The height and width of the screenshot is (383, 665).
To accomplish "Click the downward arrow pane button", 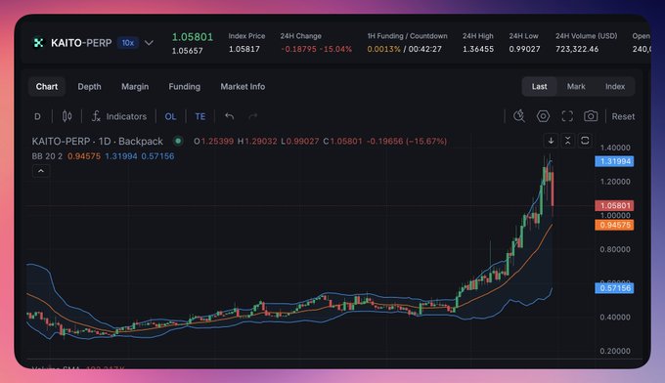I will [x=551, y=141].
